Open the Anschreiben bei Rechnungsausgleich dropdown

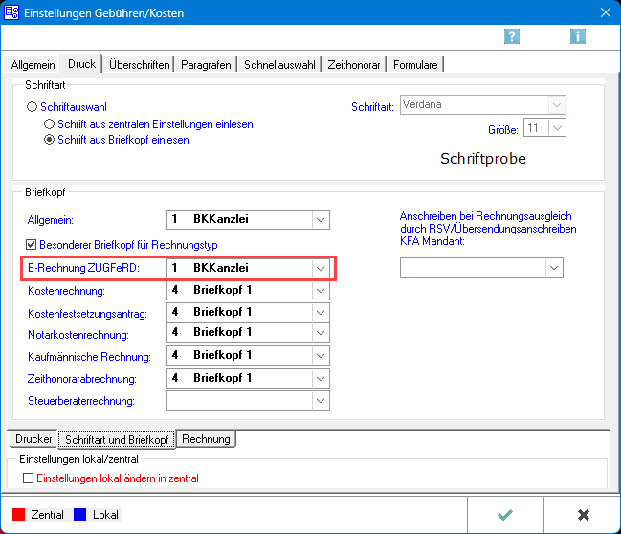(x=553, y=268)
